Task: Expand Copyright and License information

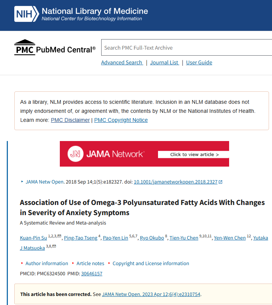Action: click(149, 263)
